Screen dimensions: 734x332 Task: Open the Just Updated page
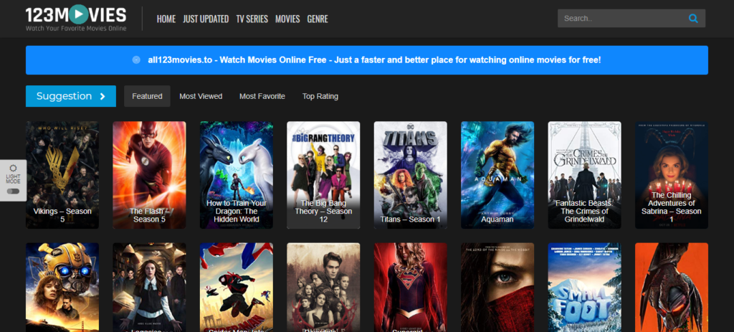[206, 19]
